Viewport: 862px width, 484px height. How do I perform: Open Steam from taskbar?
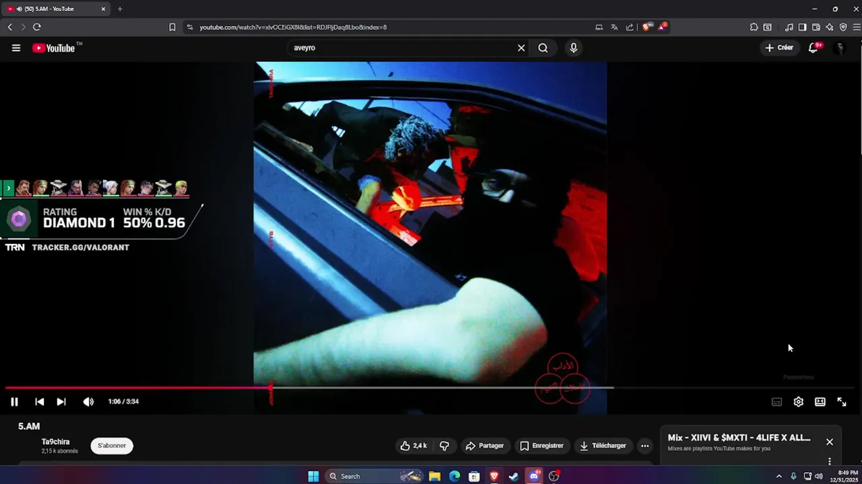514,476
